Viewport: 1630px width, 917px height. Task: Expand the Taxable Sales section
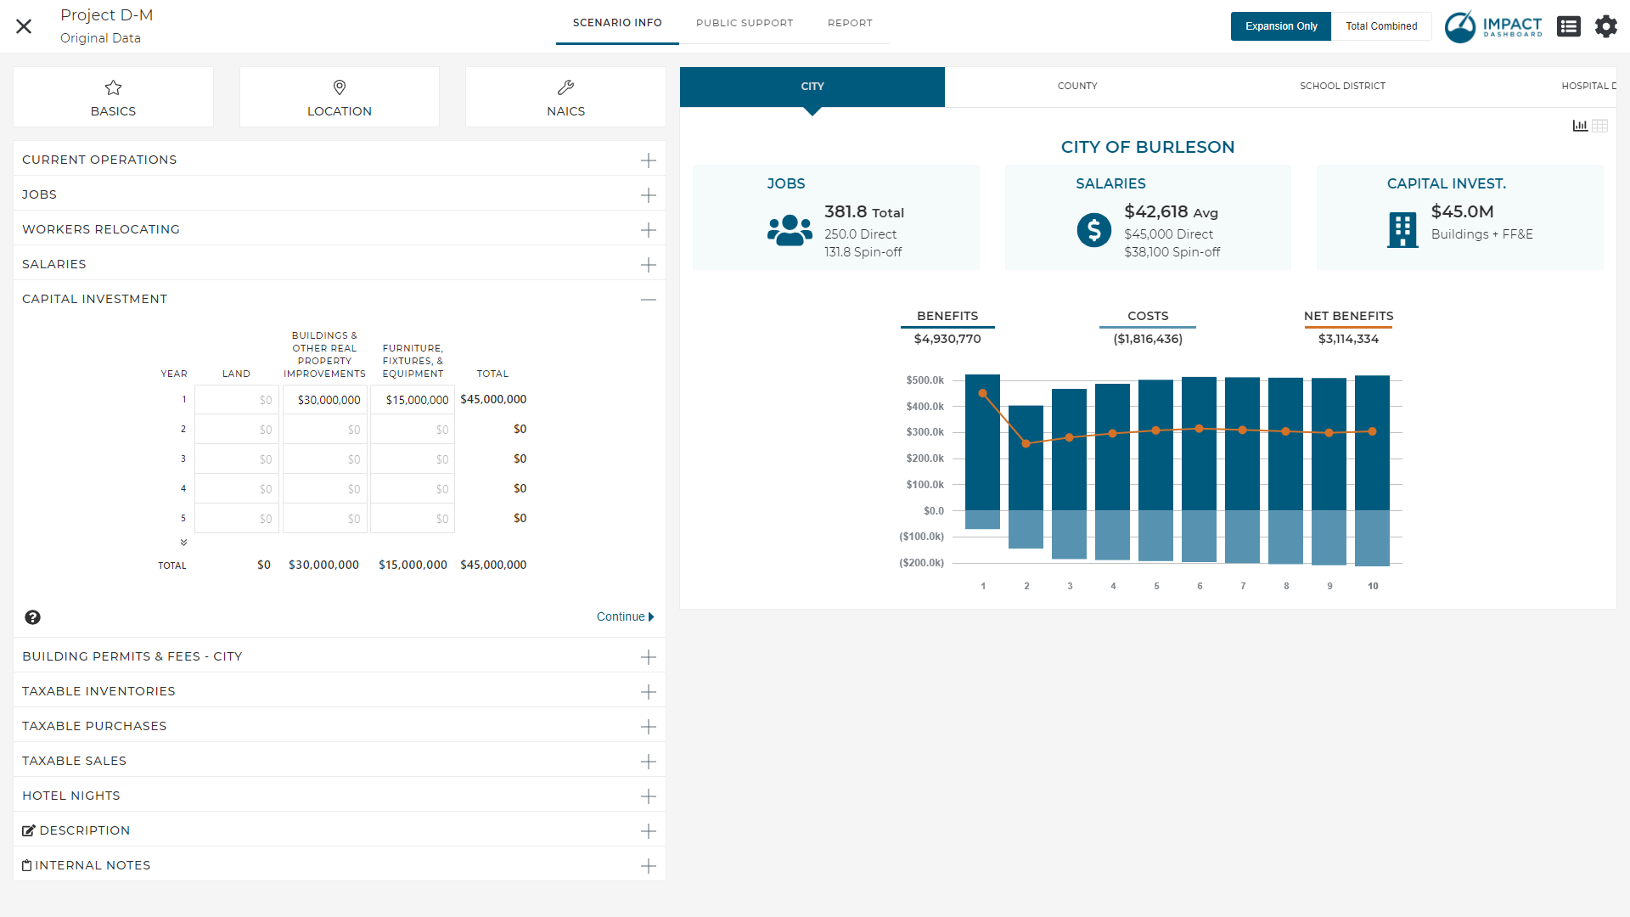point(648,762)
